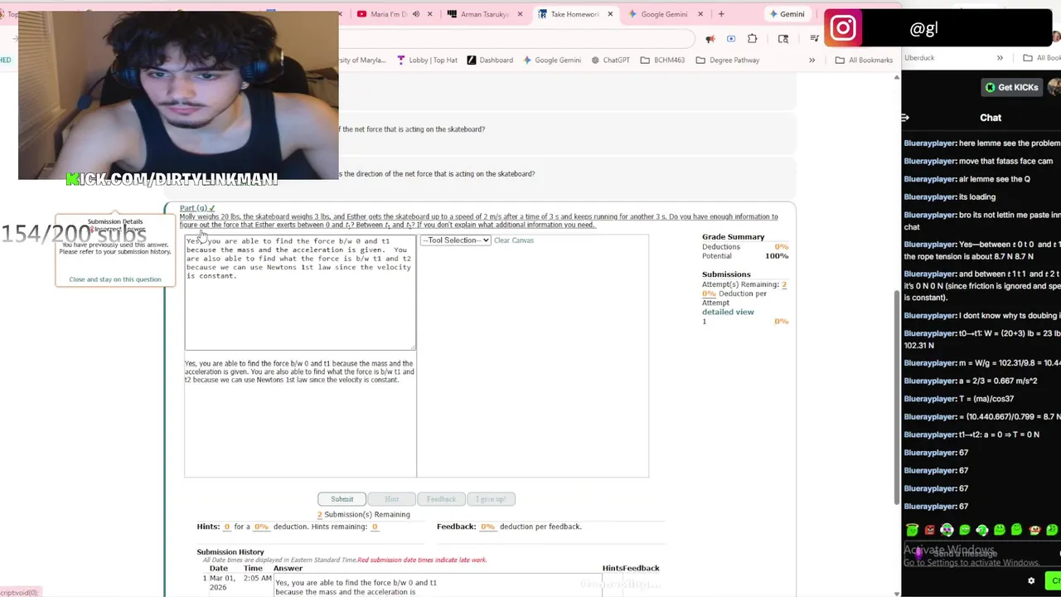The image size is (1061, 597).
Task: Click the red megaphone toolbar icon
Action: (710, 39)
